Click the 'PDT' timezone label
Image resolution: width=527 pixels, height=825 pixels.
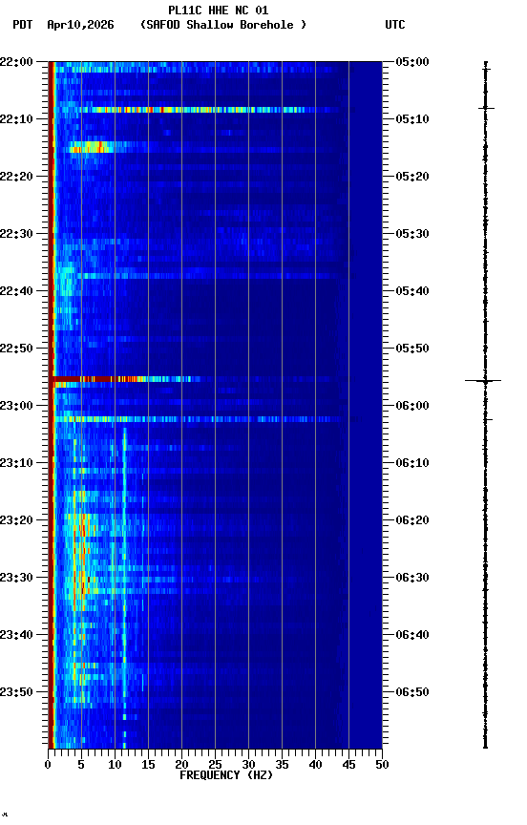tap(23, 25)
